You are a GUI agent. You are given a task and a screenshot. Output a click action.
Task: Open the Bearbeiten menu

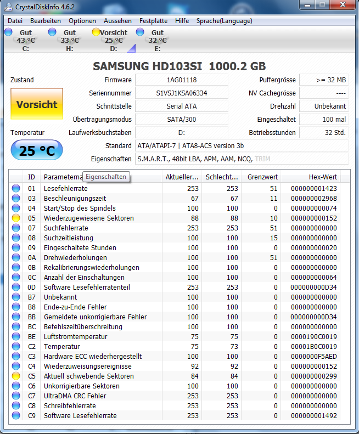coord(46,21)
